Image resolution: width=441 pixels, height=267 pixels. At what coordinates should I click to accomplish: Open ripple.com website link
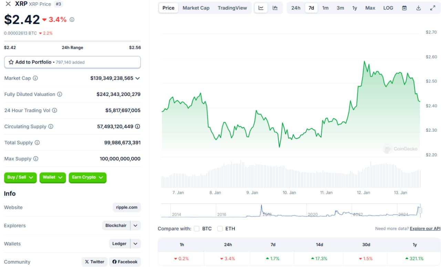point(127,208)
